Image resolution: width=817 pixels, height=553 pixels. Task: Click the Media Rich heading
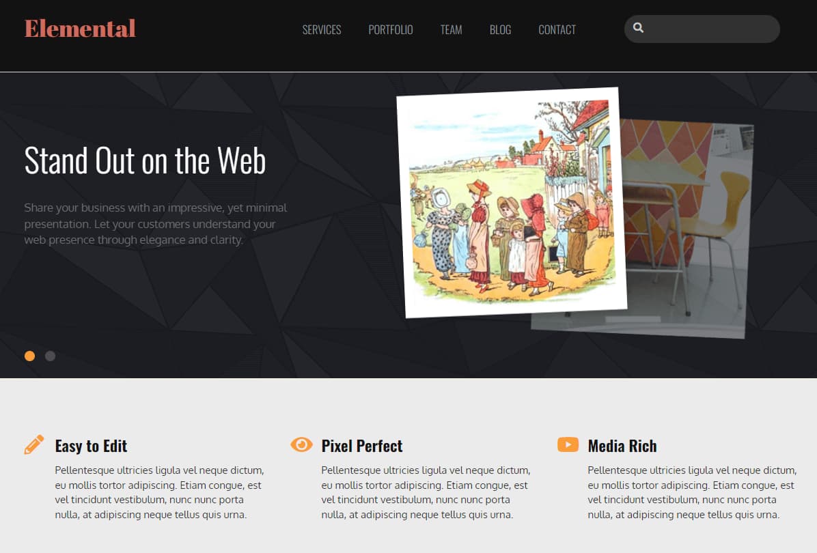pyautogui.click(x=622, y=446)
